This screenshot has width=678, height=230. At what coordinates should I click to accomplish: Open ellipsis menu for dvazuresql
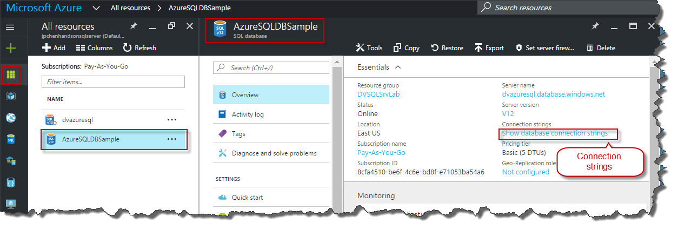[x=172, y=120]
